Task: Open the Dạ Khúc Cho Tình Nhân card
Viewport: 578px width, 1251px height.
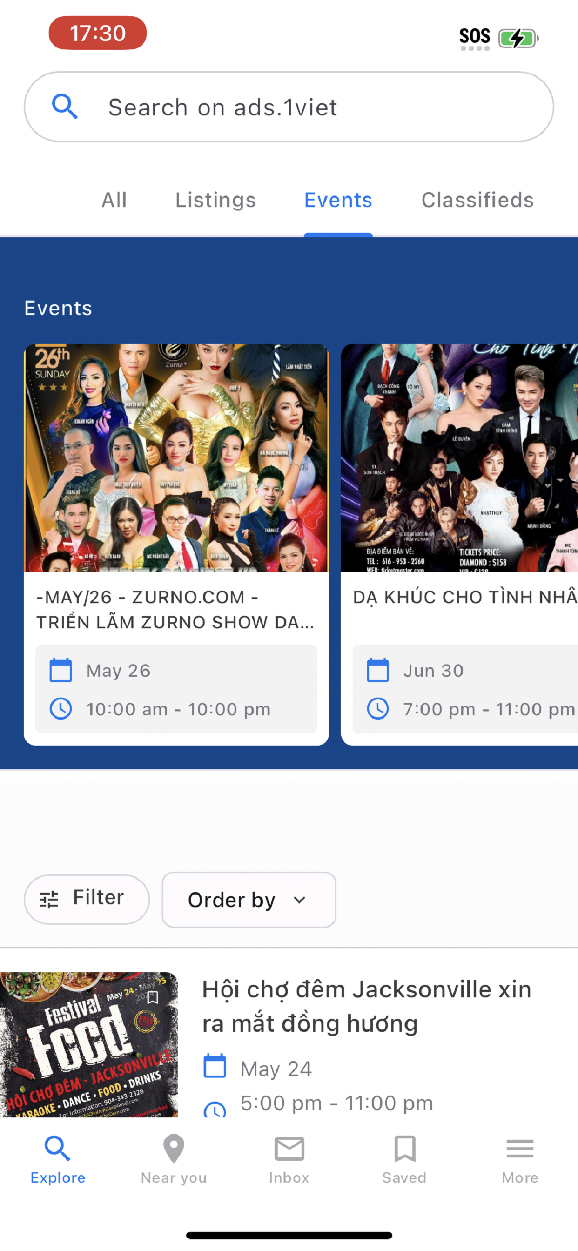Action: (x=459, y=545)
